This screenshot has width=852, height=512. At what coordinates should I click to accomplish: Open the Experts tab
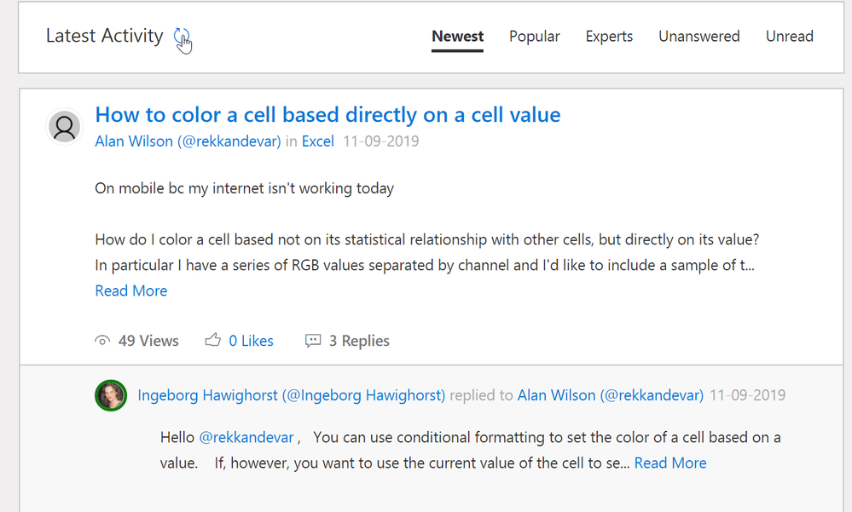click(x=609, y=37)
